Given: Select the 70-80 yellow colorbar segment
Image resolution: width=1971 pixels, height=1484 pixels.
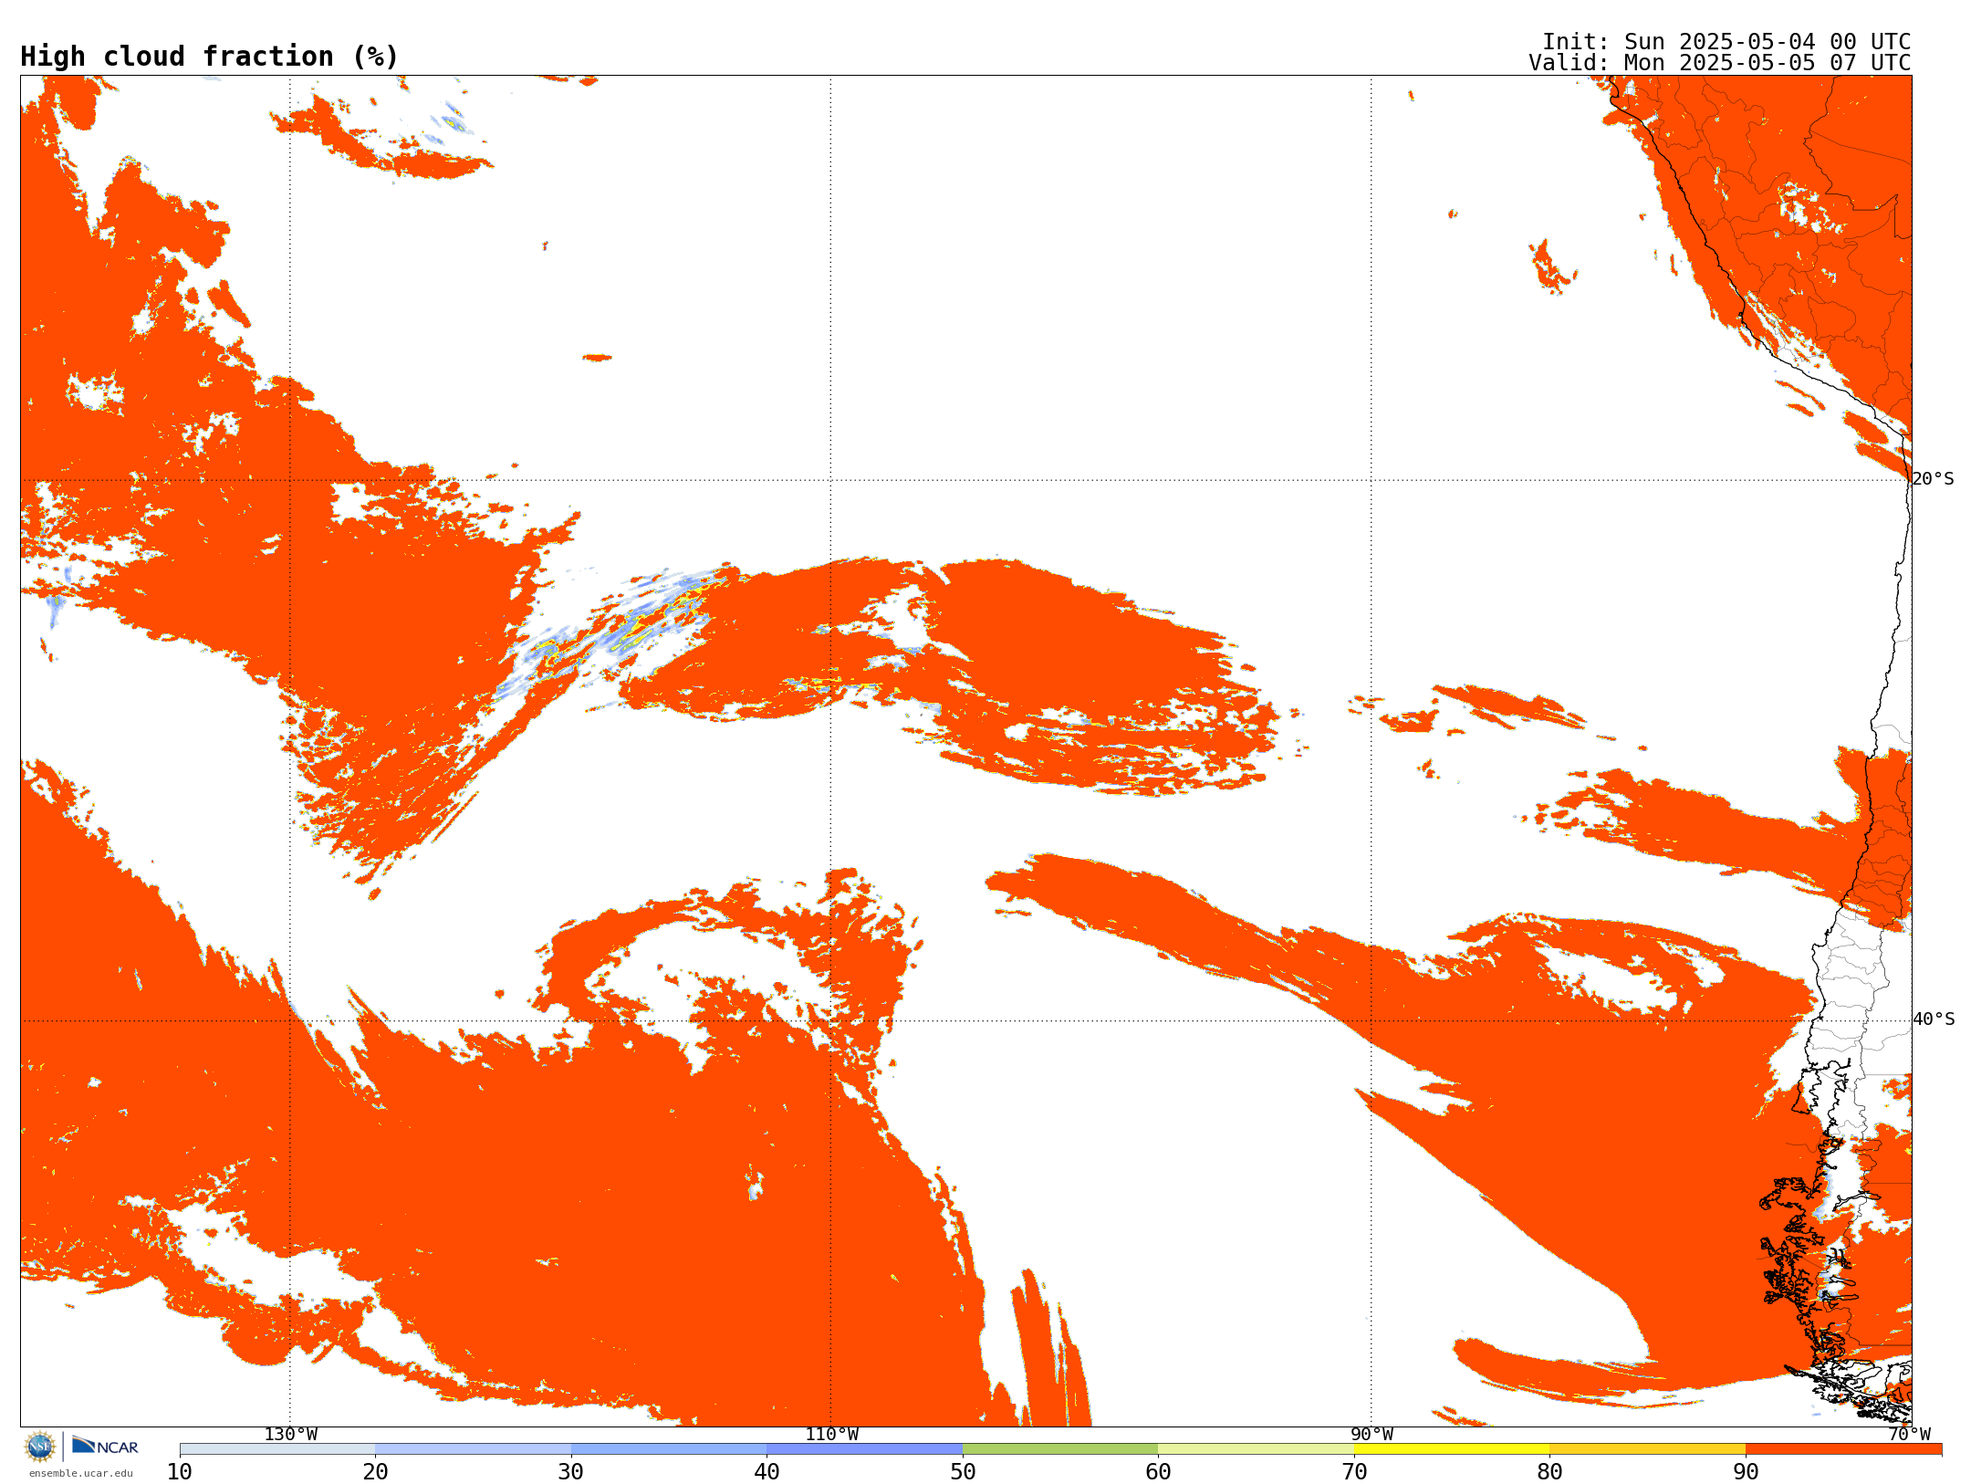Looking at the screenshot, I should click(x=1452, y=1449).
